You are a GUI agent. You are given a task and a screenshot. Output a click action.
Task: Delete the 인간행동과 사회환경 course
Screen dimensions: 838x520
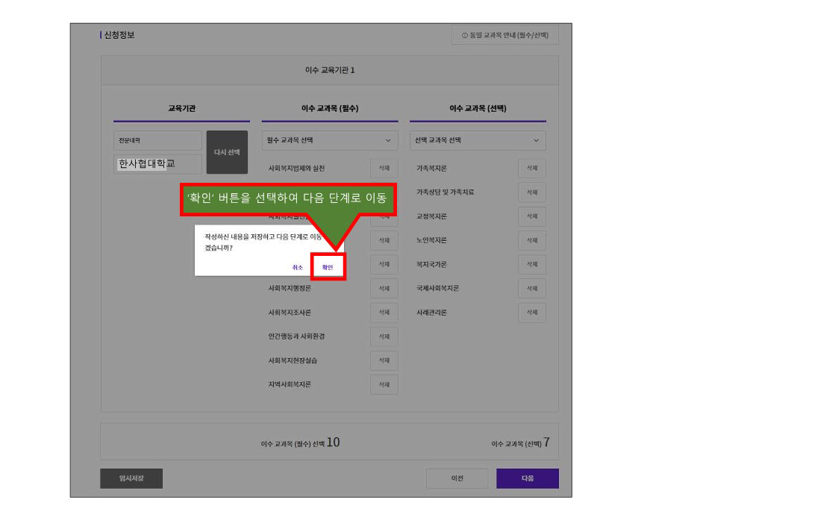(x=384, y=336)
